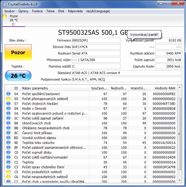Click the Standard field ATA8-ACS
This screenshot has width=186, height=187.
click(127, 73)
